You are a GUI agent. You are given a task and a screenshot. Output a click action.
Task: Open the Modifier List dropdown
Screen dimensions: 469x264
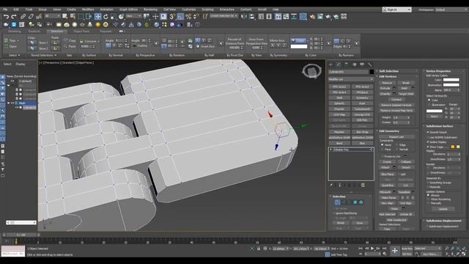[351, 79]
